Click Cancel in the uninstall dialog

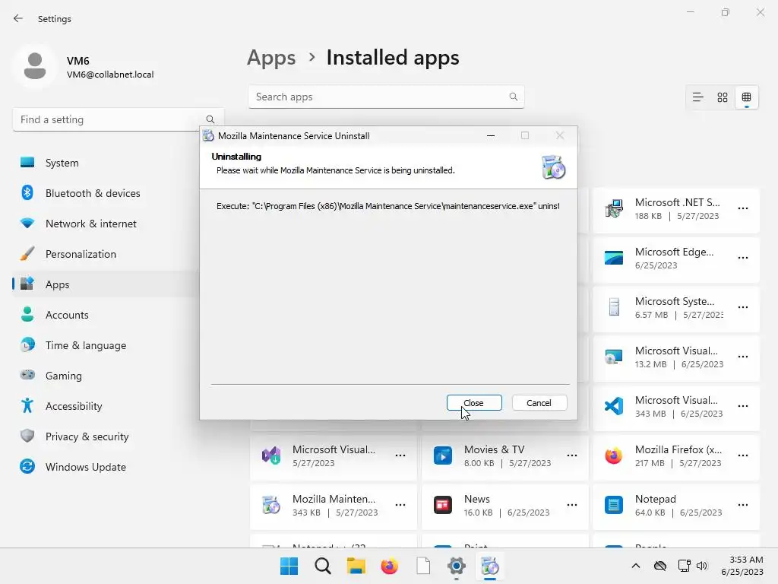coord(539,403)
